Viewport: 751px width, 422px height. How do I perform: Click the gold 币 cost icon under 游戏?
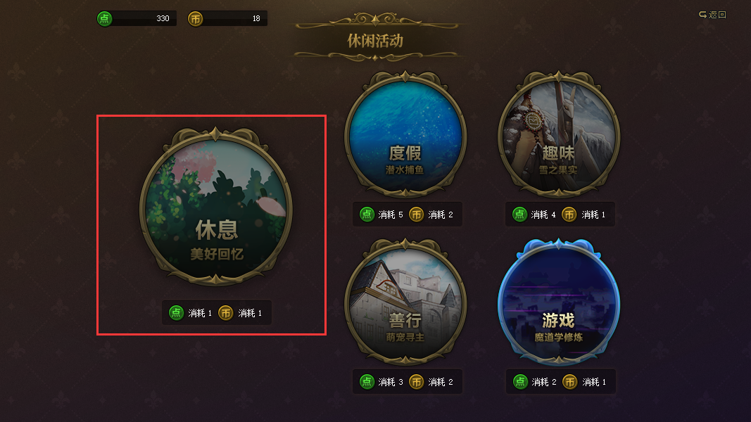coord(569,382)
